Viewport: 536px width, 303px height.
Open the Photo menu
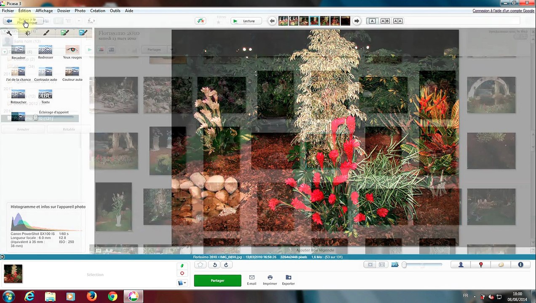tap(80, 11)
